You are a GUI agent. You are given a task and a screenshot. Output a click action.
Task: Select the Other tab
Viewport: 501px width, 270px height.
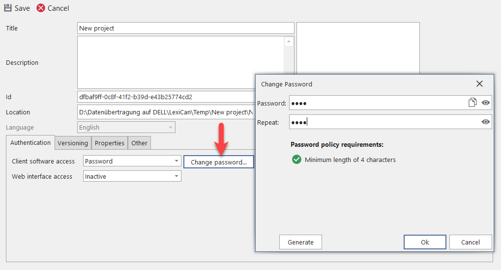(x=139, y=143)
